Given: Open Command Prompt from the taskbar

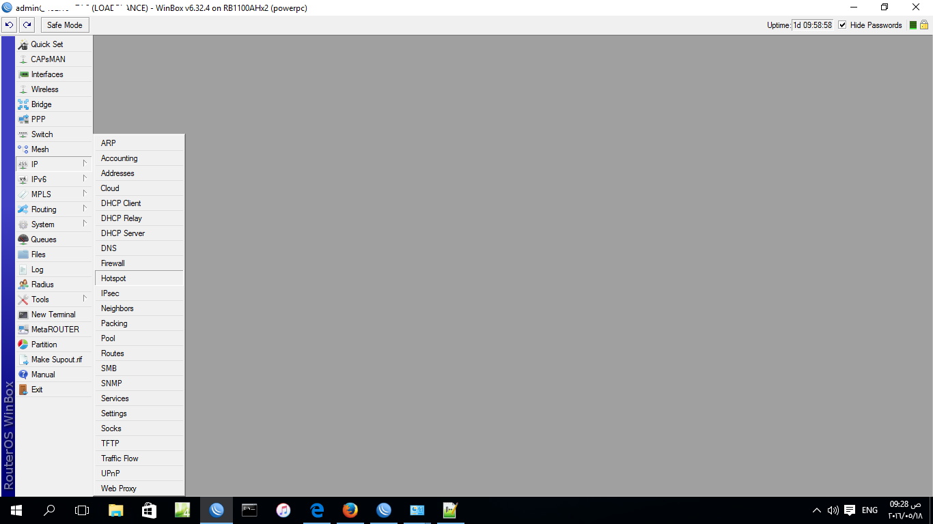Looking at the screenshot, I should (250, 510).
